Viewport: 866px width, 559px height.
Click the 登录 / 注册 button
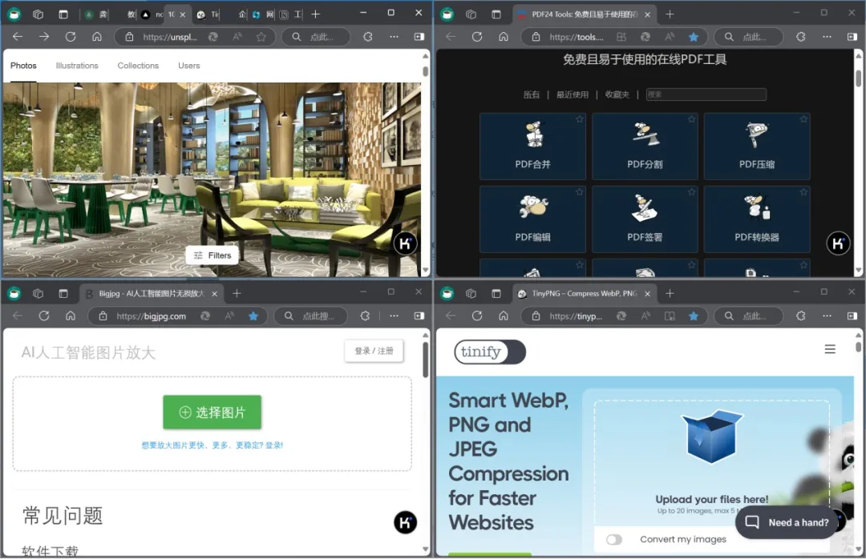click(x=374, y=351)
